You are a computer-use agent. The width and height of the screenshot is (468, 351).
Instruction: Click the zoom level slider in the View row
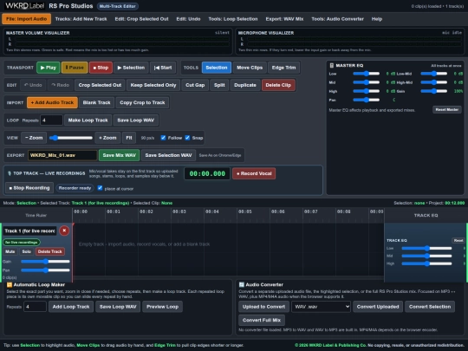click(x=71, y=138)
